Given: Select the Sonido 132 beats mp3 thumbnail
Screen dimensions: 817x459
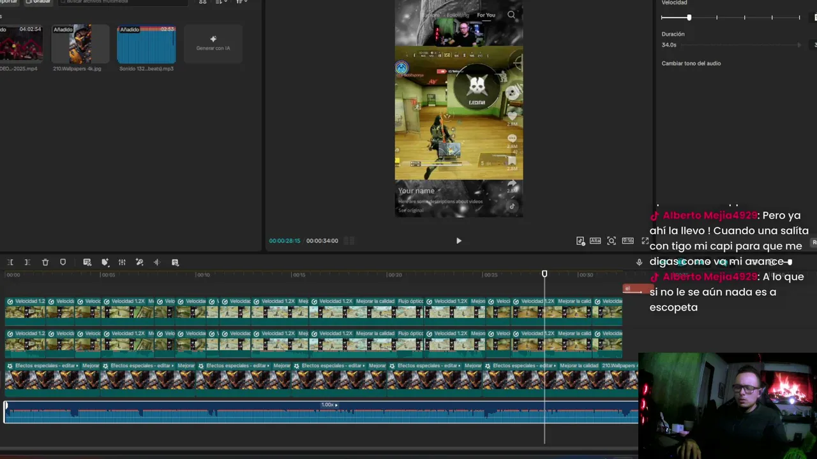Looking at the screenshot, I should point(146,44).
